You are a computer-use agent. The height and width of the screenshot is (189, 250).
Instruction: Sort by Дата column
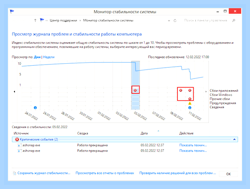pos(144,133)
